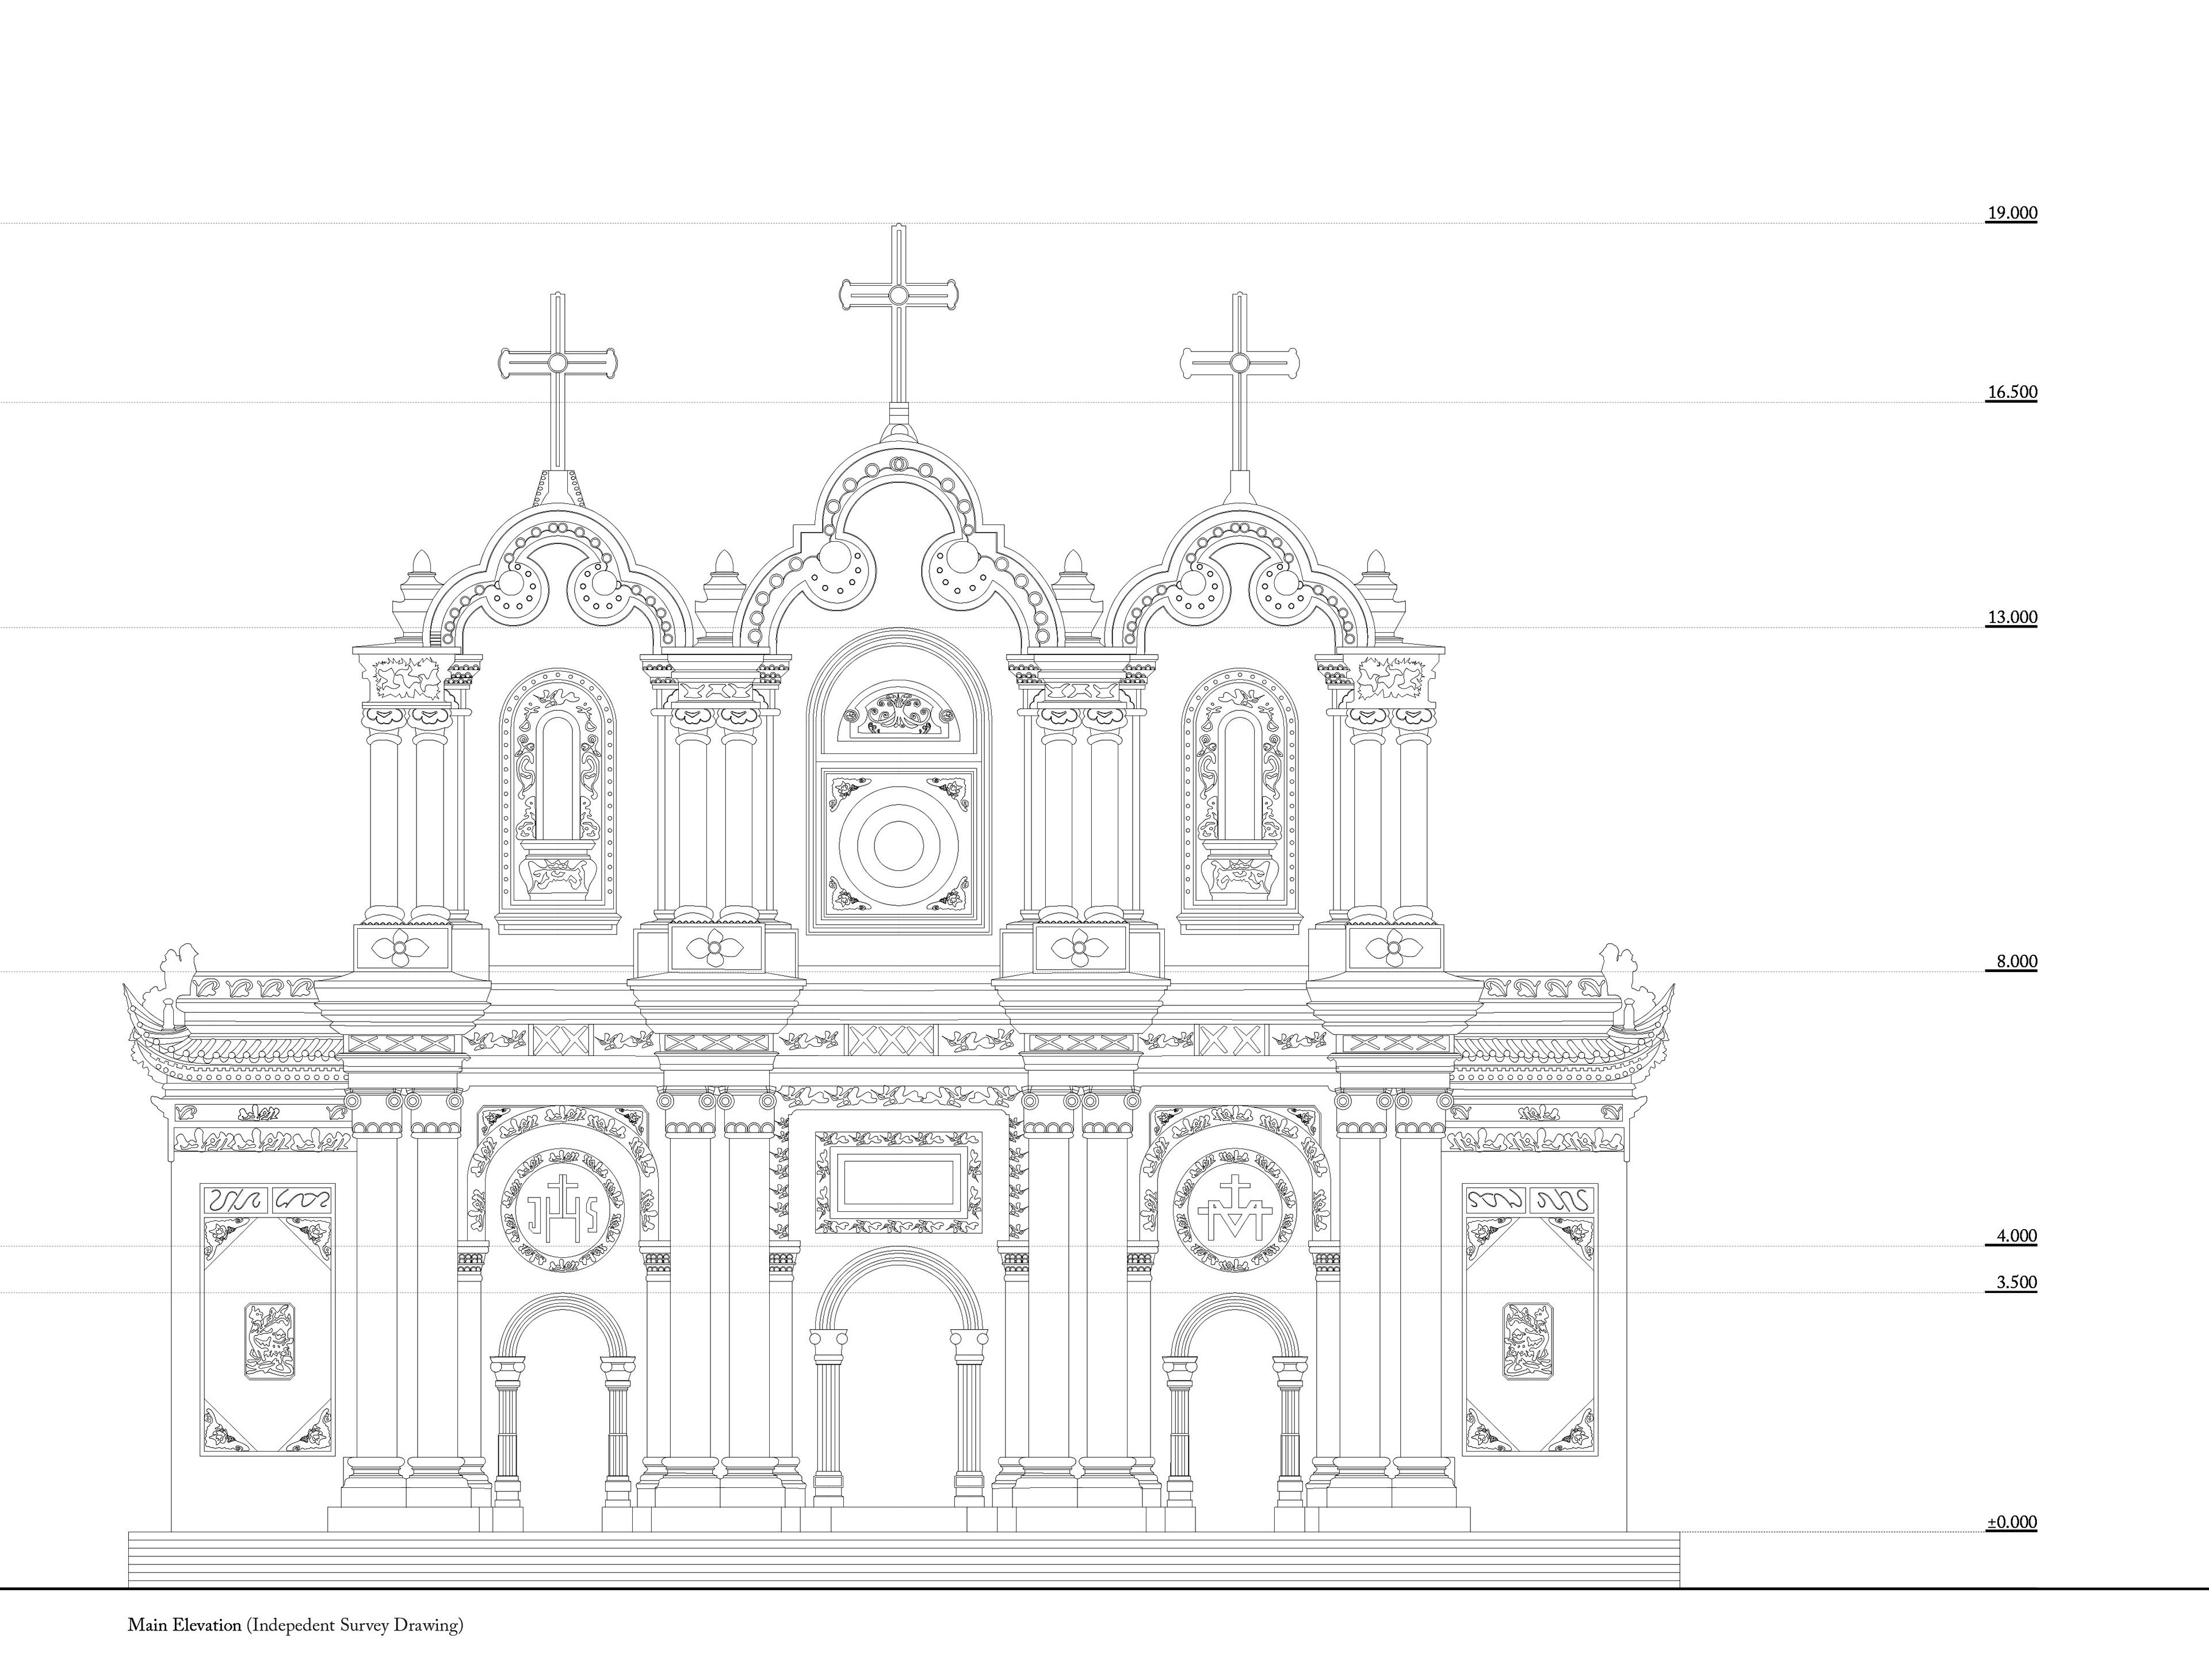Click the 13.000 elevation label
Viewport: 2209px width, 1680px height.
pyautogui.click(x=2011, y=617)
